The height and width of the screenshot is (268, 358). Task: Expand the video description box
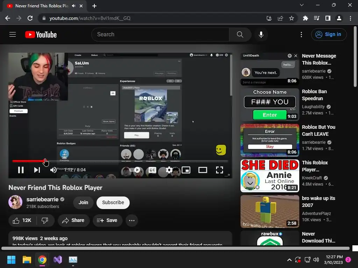pos(120,239)
